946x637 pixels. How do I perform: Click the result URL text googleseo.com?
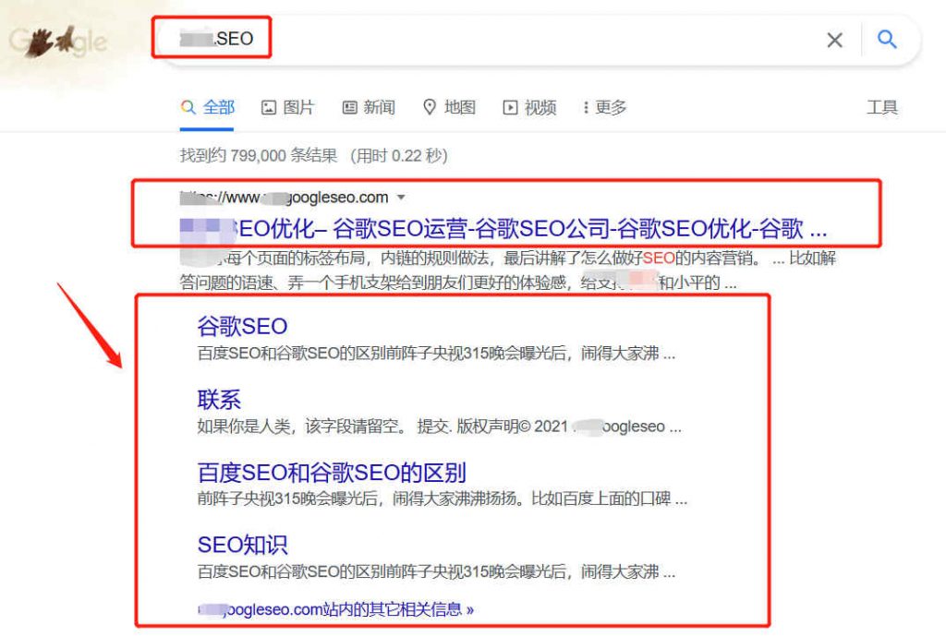point(285,197)
